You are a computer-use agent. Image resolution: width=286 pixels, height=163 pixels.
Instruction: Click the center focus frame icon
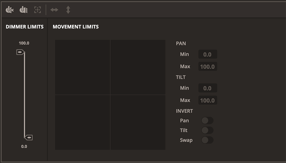click(37, 10)
